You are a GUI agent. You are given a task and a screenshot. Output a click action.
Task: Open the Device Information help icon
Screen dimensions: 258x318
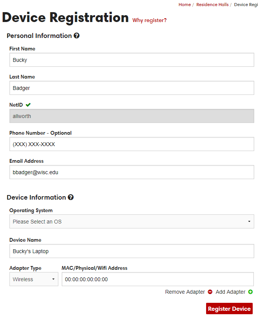tap(71, 197)
